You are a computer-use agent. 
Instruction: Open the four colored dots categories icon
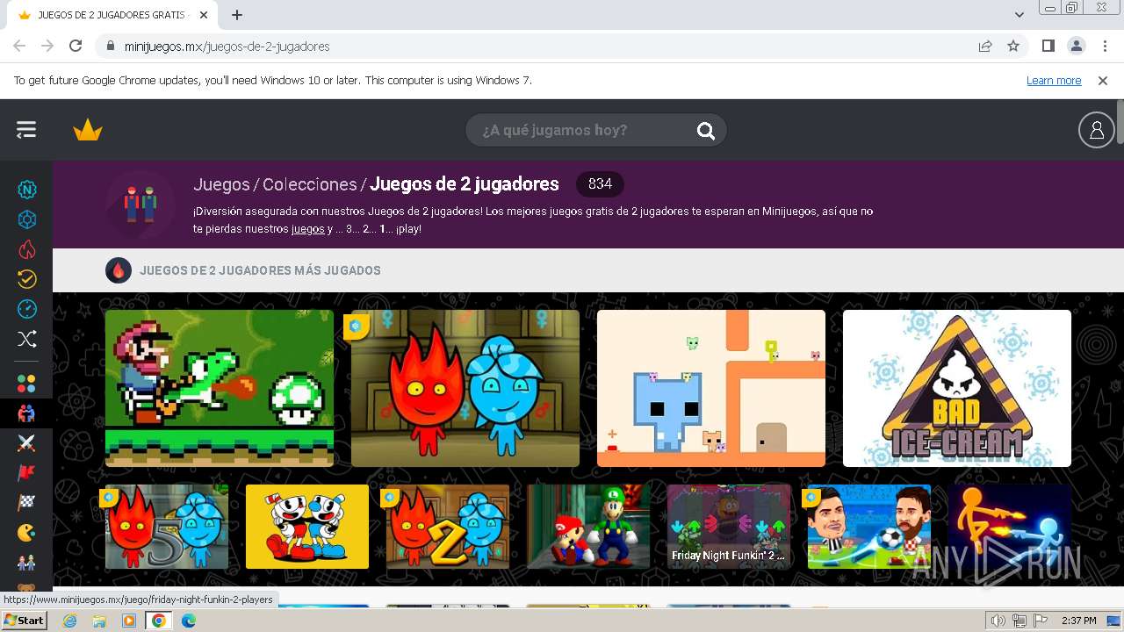click(x=27, y=384)
